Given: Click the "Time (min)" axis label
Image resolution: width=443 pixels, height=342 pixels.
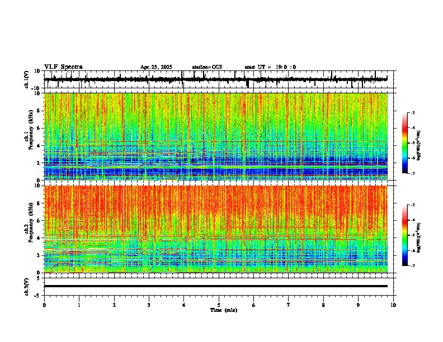Looking at the screenshot, I should (x=224, y=310).
